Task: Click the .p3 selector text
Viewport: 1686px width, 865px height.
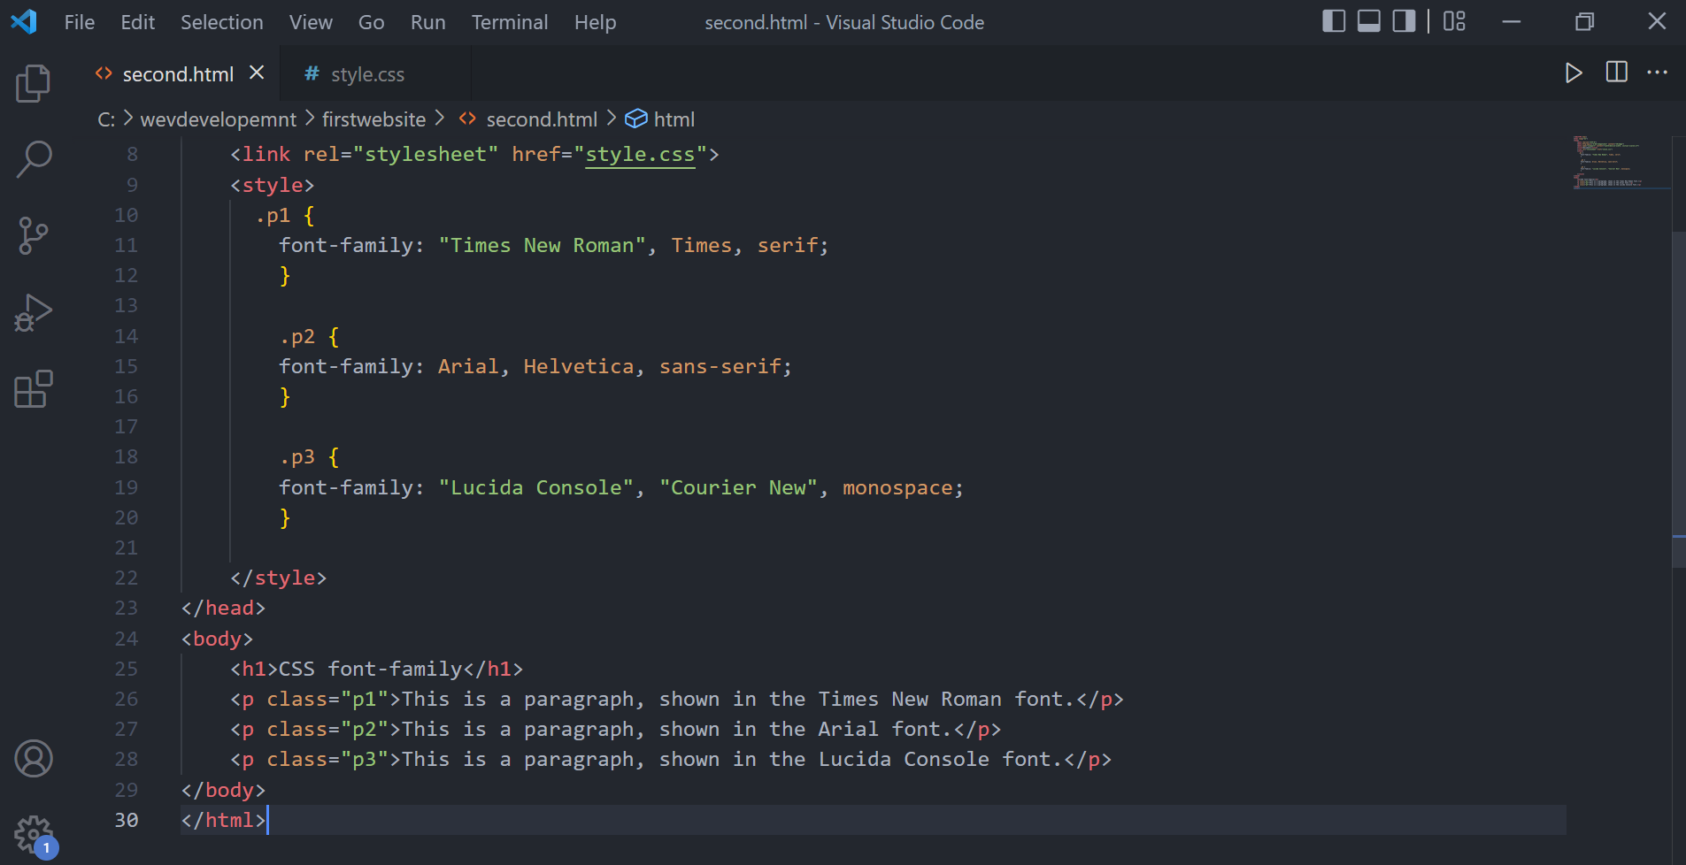Action: coord(297,456)
